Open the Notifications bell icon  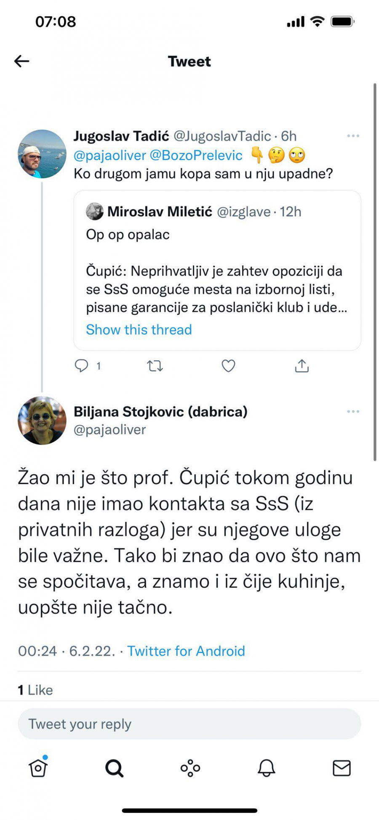(x=265, y=768)
